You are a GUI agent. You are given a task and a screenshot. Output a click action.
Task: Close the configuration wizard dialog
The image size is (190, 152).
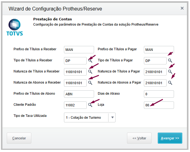182,8
